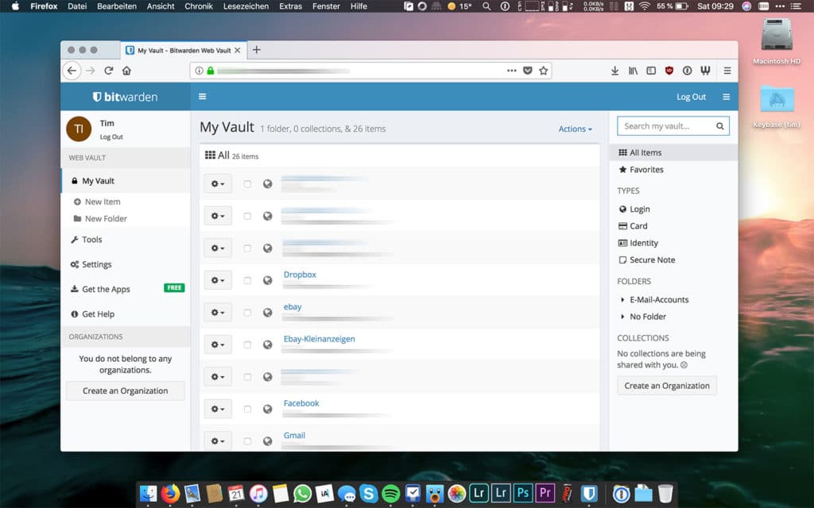Check the second vault item checkbox
This screenshot has width=814, height=508.
click(248, 216)
